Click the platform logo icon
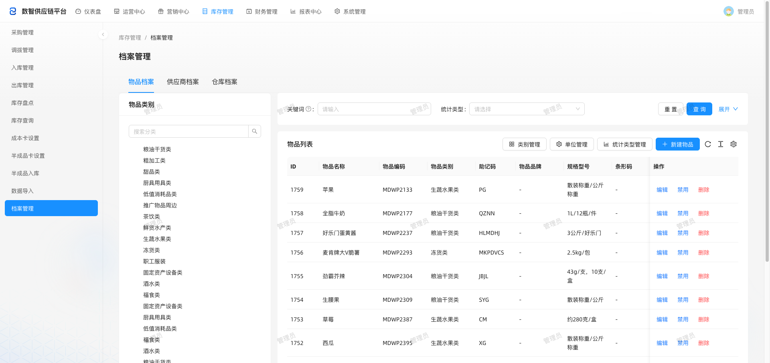Image resolution: width=770 pixels, height=363 pixels. [13, 11]
